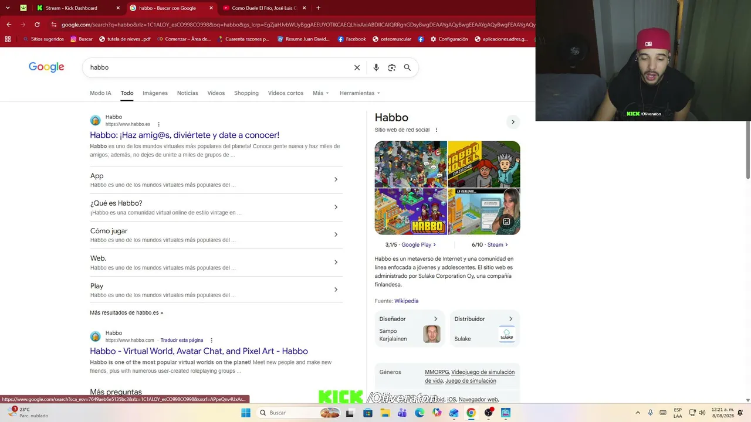The image size is (751, 422).
Task: Open the Habbo - Virtual World result link
Action: [199, 351]
